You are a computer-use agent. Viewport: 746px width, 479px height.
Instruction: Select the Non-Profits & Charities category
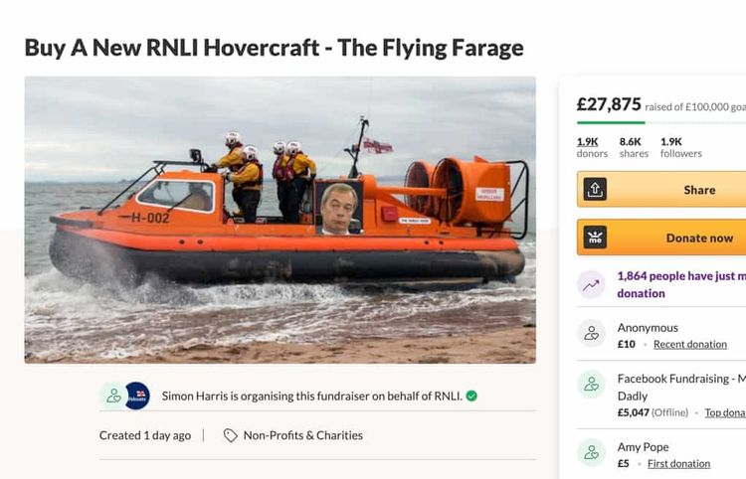pos(303,435)
